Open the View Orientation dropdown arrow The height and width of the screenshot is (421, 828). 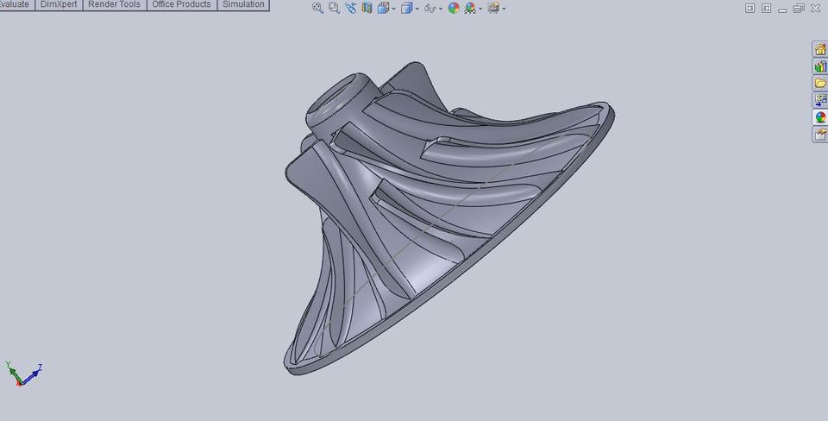[x=394, y=9]
